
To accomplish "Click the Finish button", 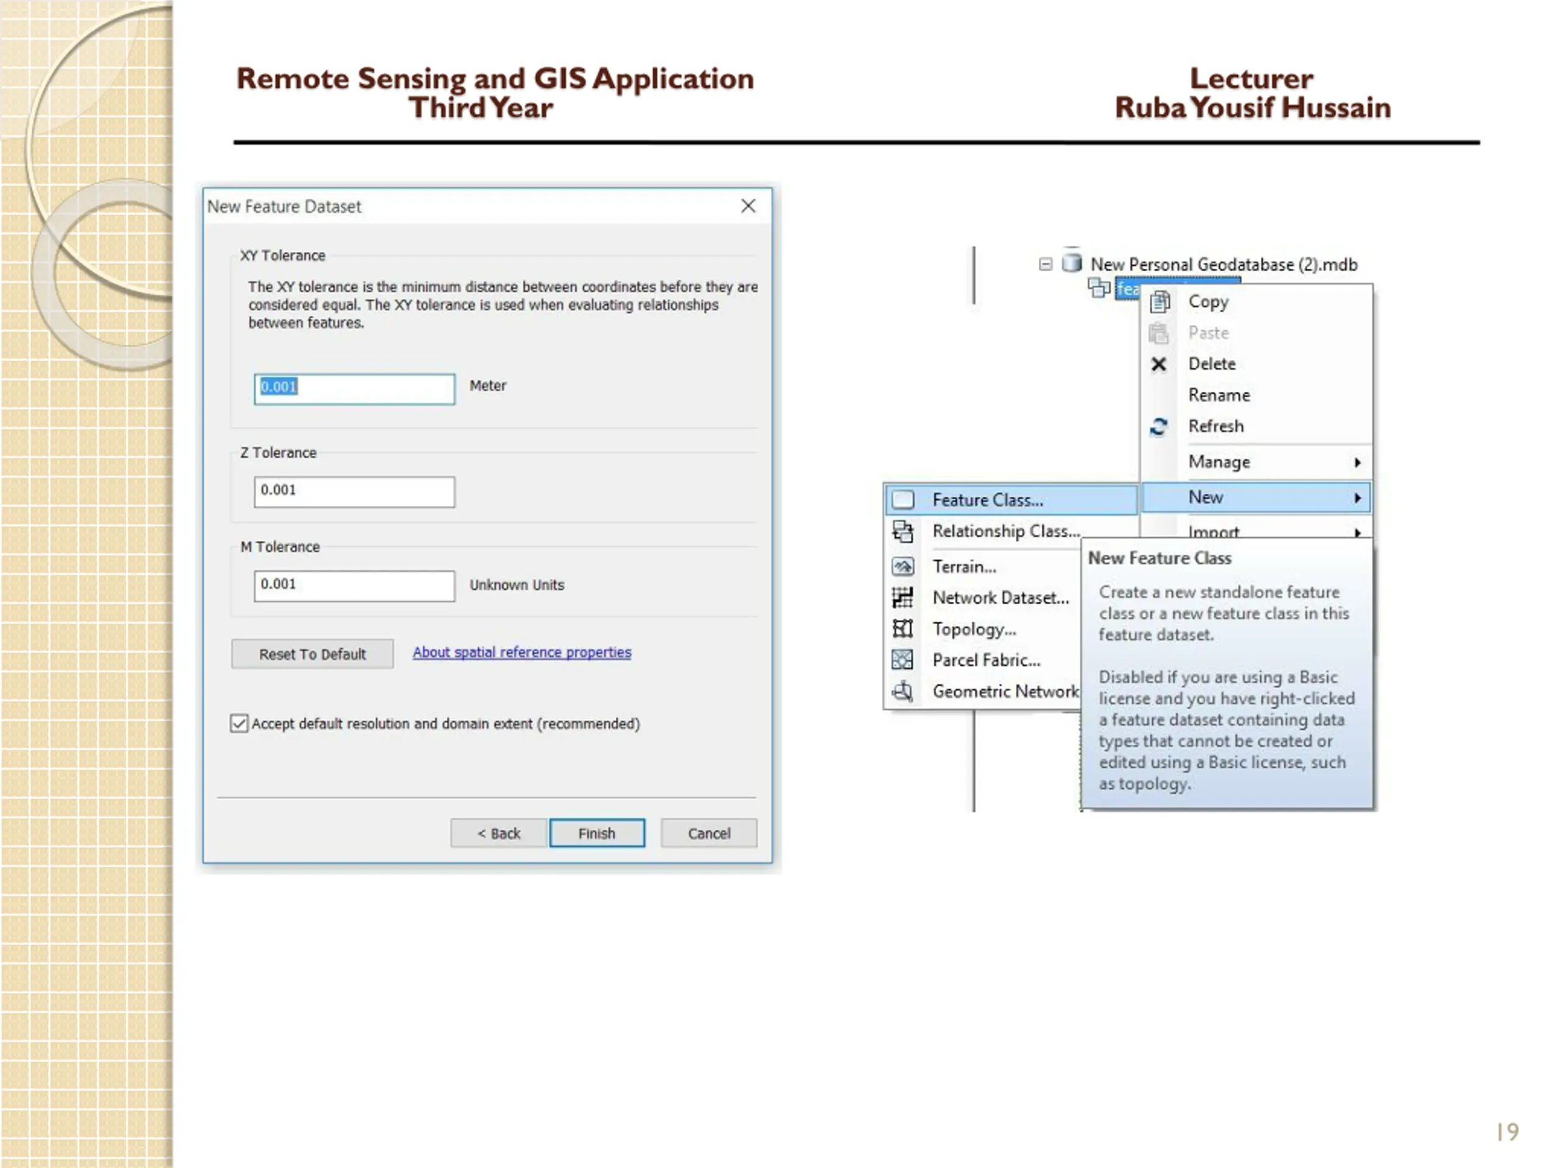I will point(596,833).
